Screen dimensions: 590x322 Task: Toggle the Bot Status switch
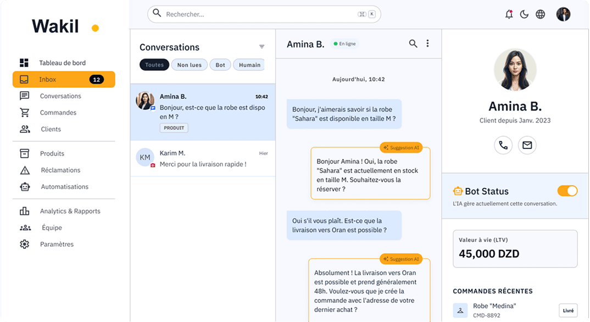[x=567, y=191]
